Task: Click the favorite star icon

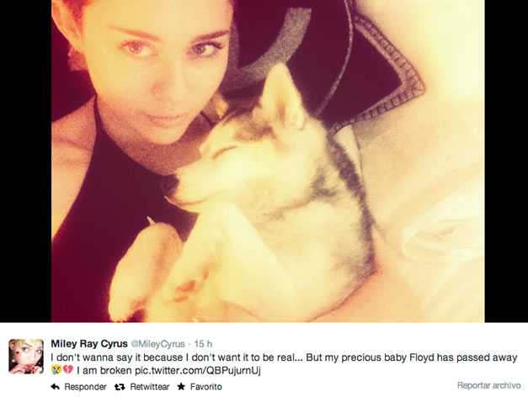Action: coord(181,387)
